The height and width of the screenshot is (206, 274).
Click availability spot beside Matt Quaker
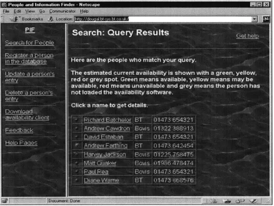pos(76,163)
